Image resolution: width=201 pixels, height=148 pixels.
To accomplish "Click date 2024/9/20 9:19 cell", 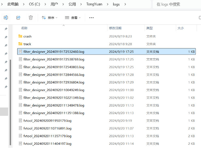I will tap(120, 121).
